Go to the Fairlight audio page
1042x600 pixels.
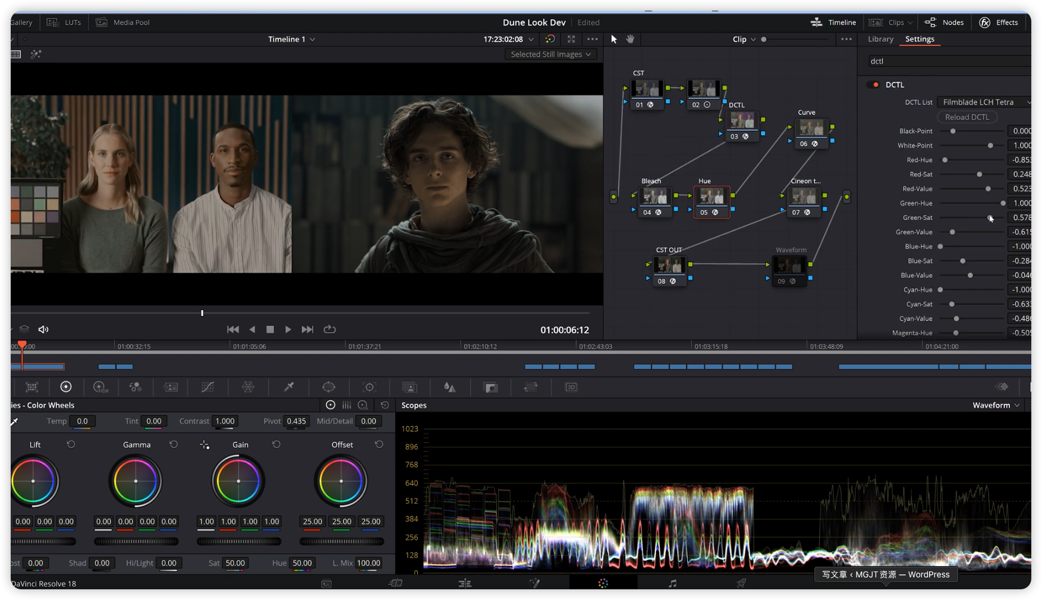pos(672,583)
